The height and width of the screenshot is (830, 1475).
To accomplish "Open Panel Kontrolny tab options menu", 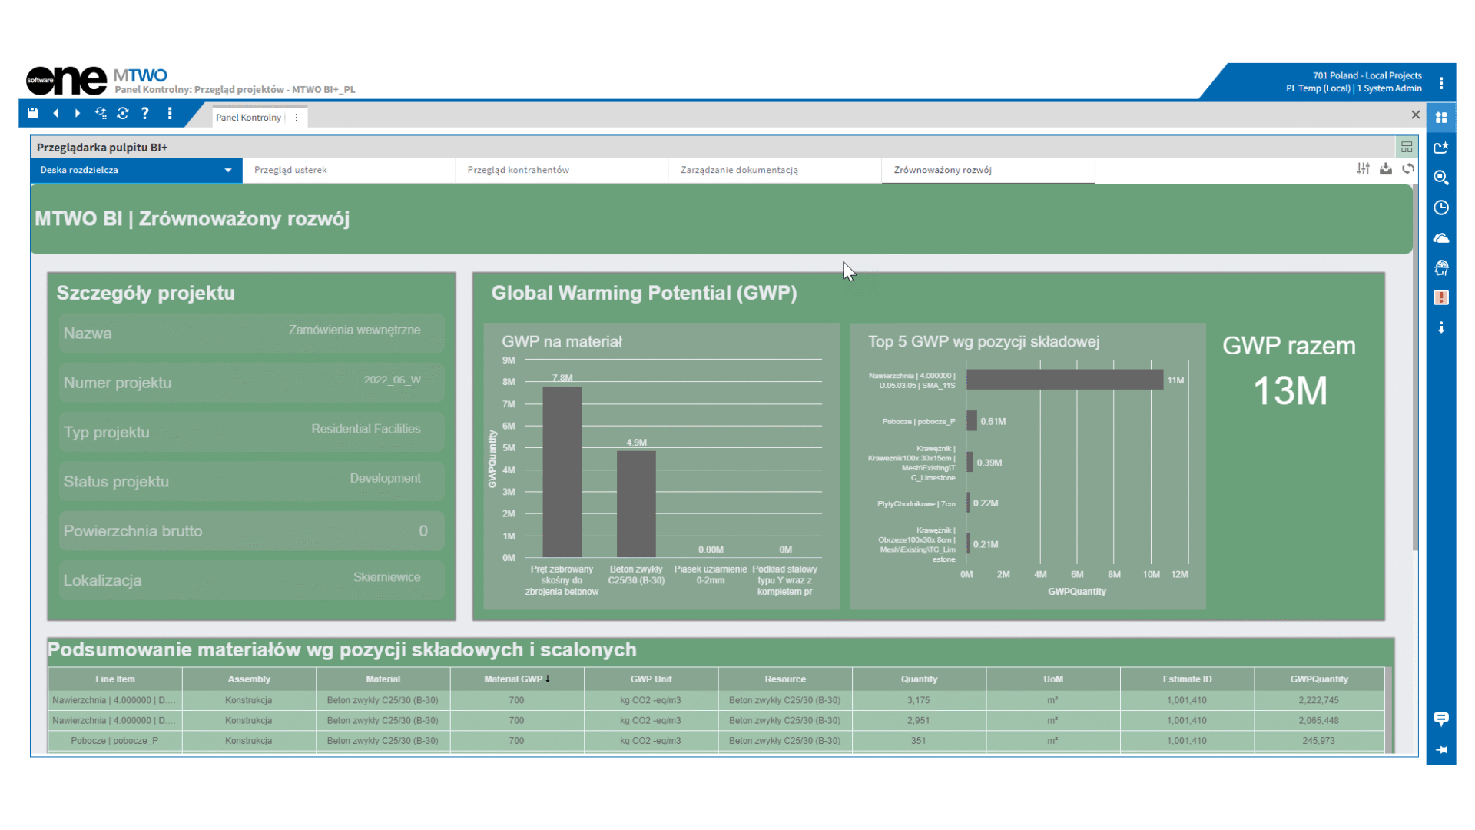I will pyautogui.click(x=297, y=118).
